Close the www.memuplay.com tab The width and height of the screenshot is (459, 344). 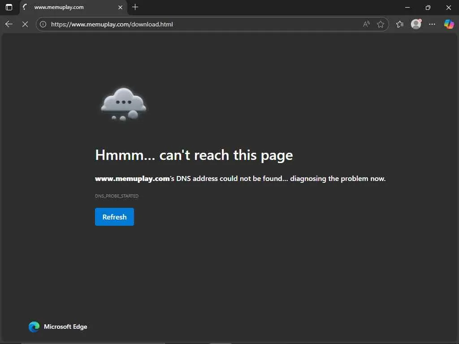point(120,8)
